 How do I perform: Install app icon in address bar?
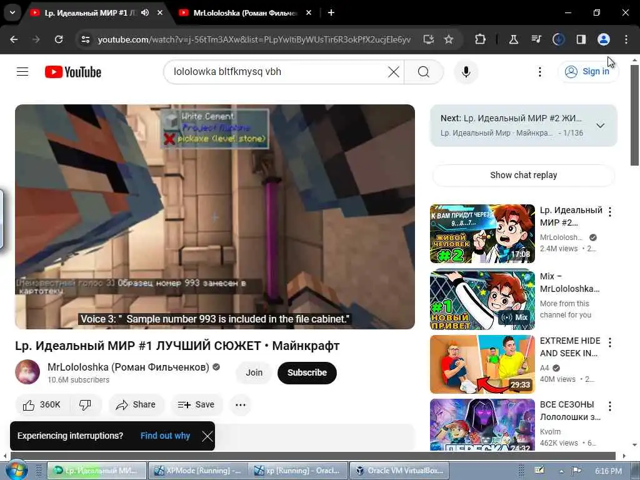[429, 39]
